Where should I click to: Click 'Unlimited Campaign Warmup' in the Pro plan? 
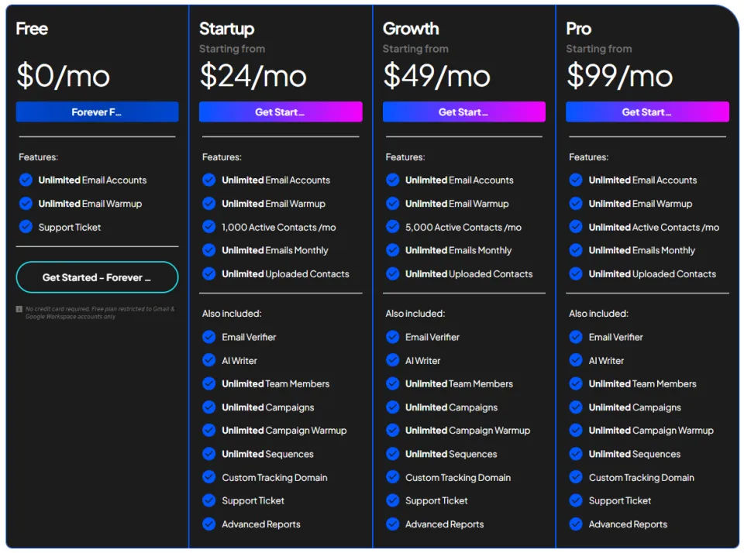point(651,430)
